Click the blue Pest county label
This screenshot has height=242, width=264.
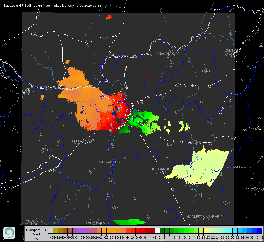click(186, 162)
